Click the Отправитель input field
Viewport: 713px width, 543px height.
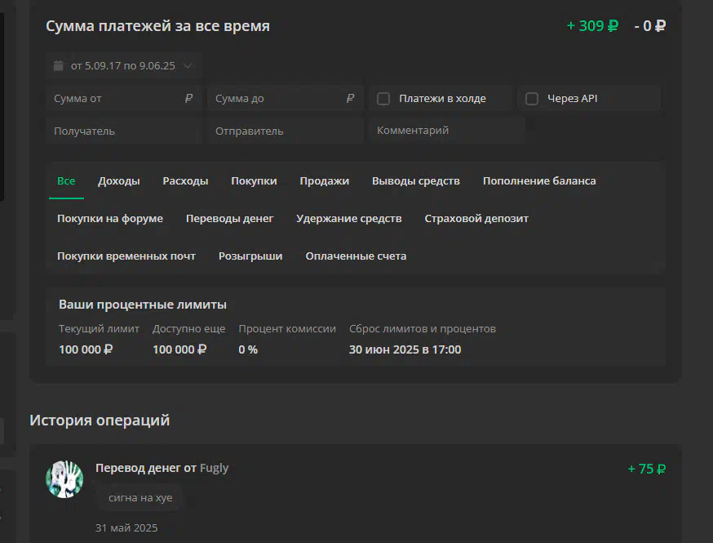pos(285,131)
